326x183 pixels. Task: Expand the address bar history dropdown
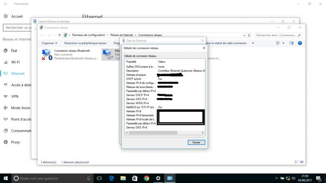click(x=244, y=35)
